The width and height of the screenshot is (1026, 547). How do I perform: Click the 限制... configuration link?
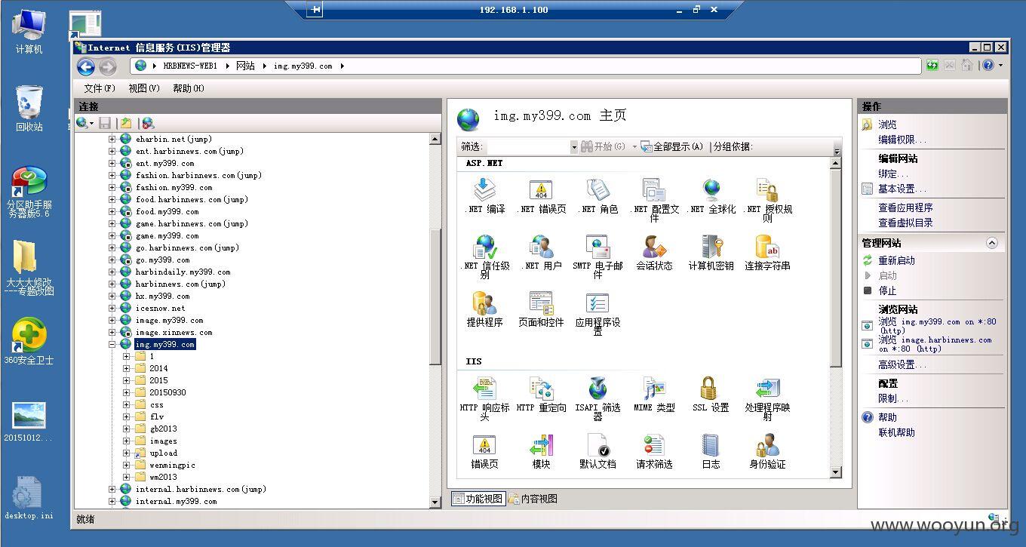tap(893, 398)
